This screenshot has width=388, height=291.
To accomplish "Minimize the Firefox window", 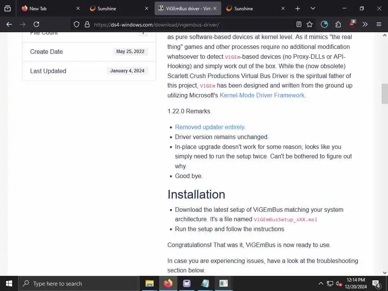I will click(344, 8).
